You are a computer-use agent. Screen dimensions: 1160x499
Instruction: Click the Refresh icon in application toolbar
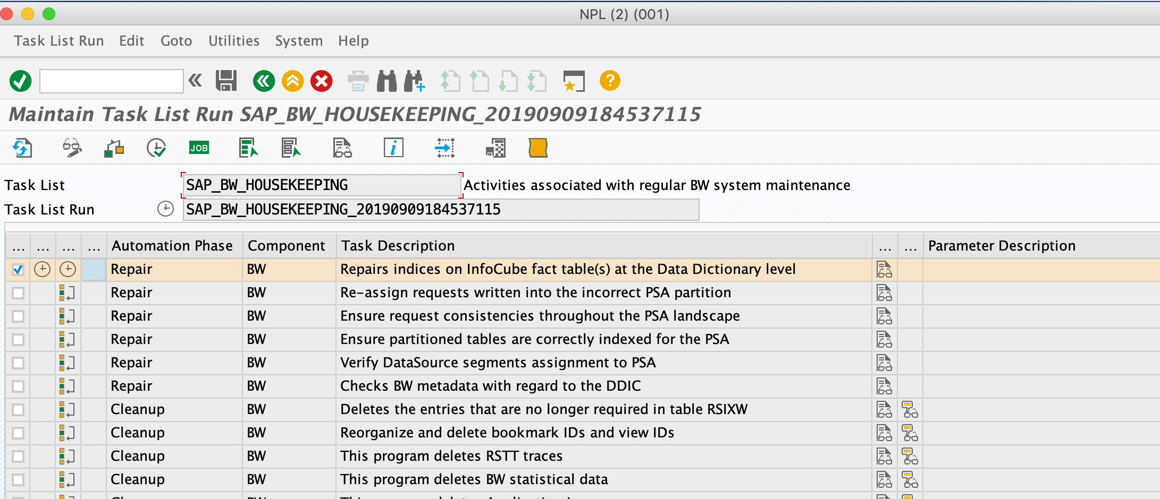22,148
